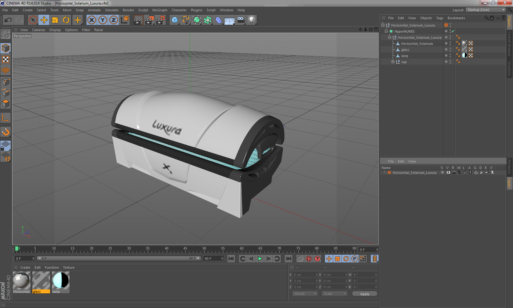Open the NURBS generator icon
513x308 pixels.
point(197,20)
